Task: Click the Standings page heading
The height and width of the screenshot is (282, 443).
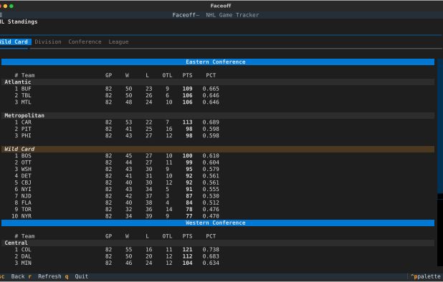Action: click(19, 21)
